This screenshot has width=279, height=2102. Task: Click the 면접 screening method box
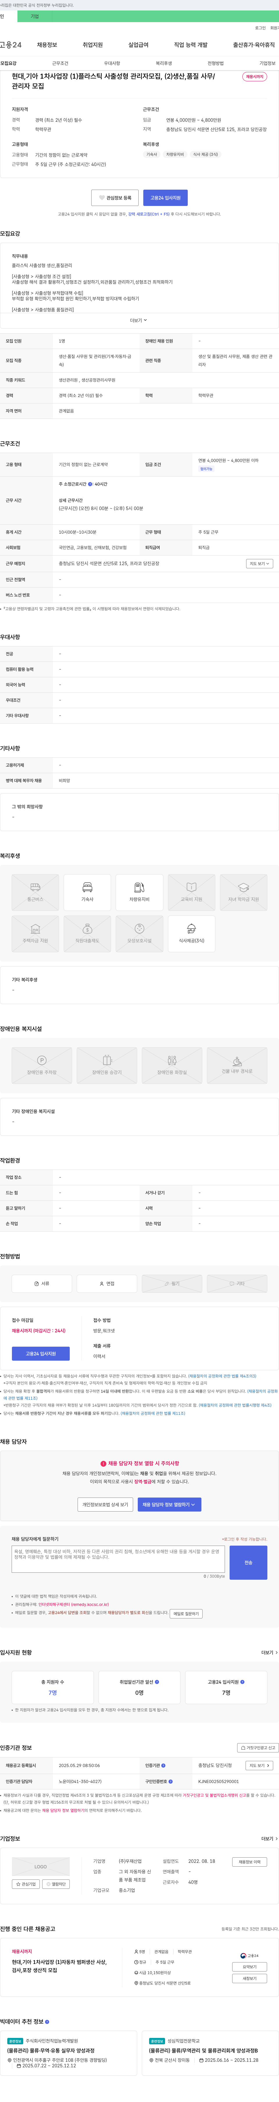tap(107, 1283)
